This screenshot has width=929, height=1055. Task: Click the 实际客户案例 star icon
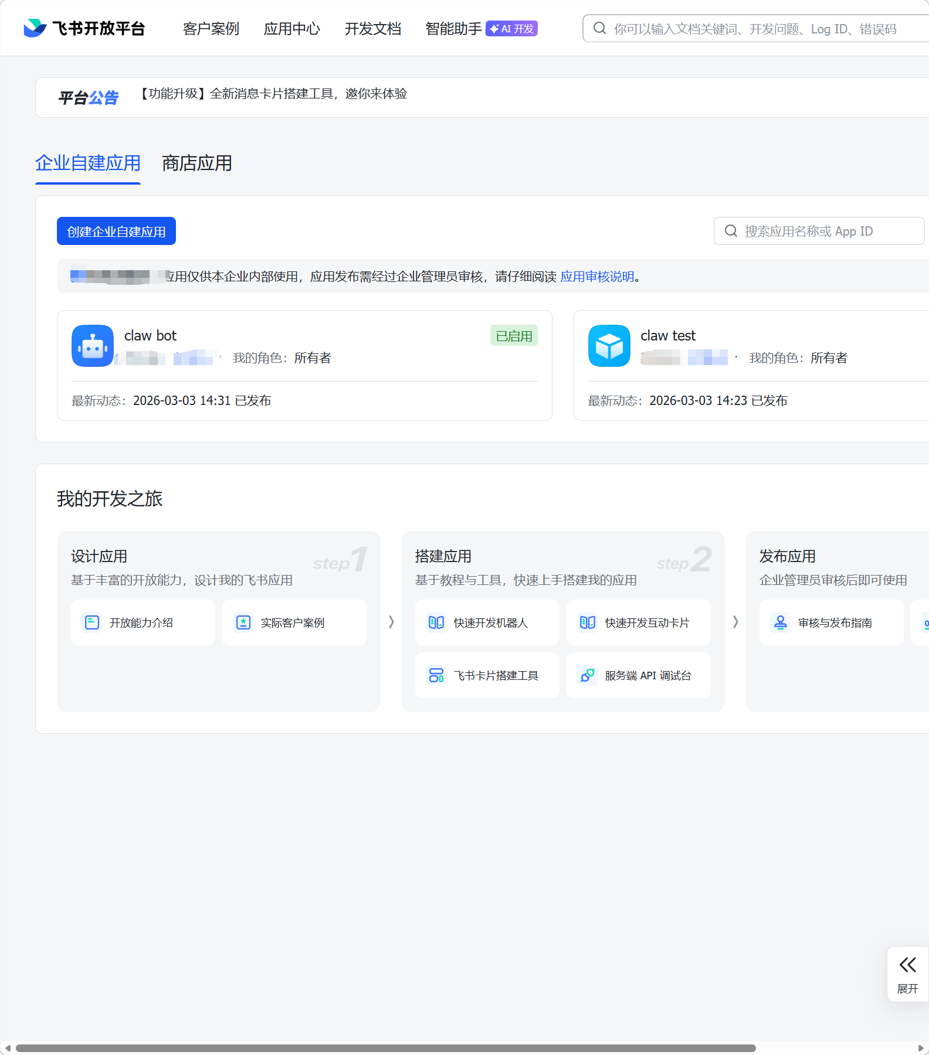(243, 622)
